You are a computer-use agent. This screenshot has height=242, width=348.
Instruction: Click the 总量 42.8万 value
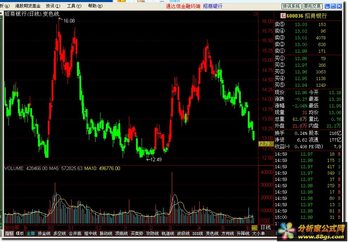tap(299, 119)
